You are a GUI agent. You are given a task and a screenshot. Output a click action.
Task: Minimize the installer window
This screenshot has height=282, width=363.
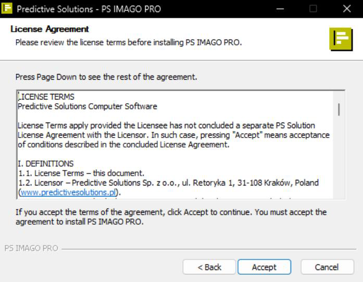coord(280,9)
